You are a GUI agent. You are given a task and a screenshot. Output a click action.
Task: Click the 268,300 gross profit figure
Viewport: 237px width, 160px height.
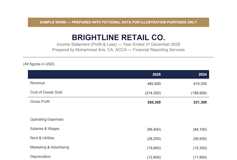[x=154, y=102]
